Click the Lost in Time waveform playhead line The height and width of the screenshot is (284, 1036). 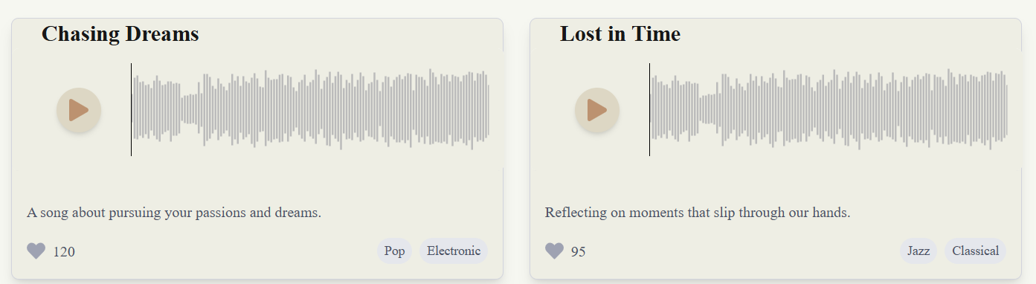coord(650,109)
